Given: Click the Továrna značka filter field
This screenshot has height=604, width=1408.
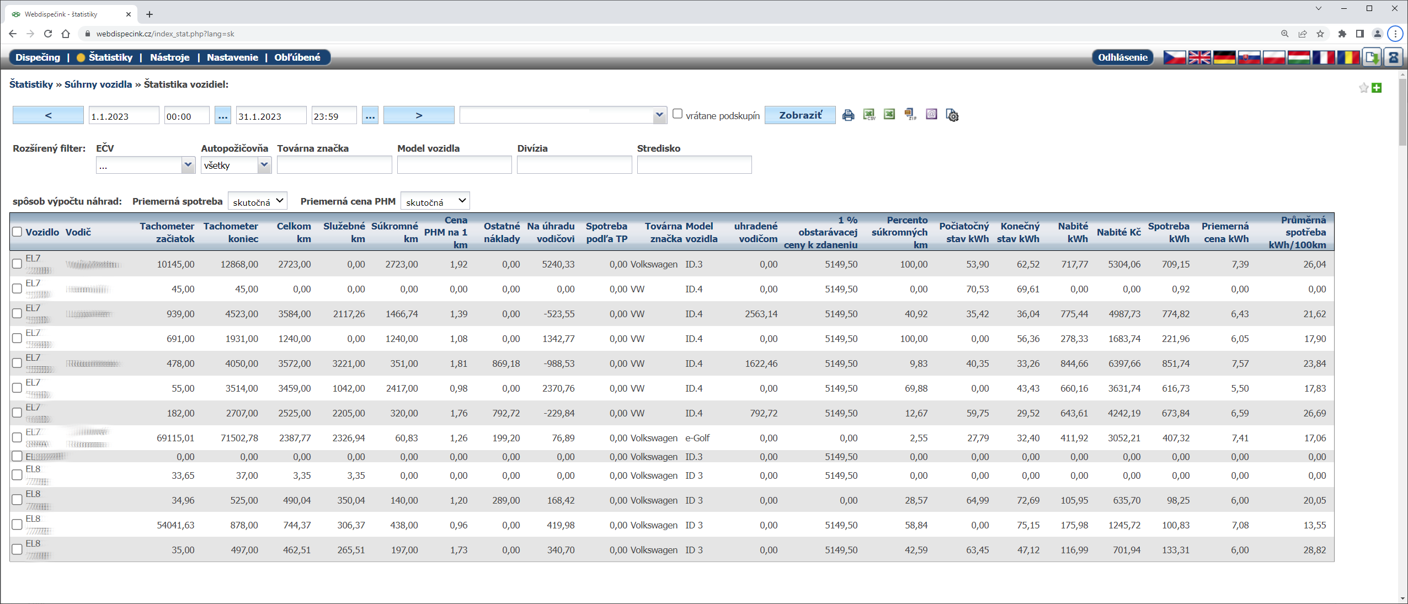Looking at the screenshot, I should (x=334, y=165).
